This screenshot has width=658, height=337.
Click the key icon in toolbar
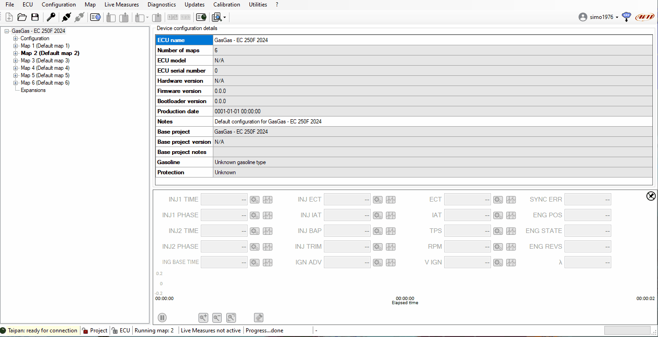pos(51,17)
